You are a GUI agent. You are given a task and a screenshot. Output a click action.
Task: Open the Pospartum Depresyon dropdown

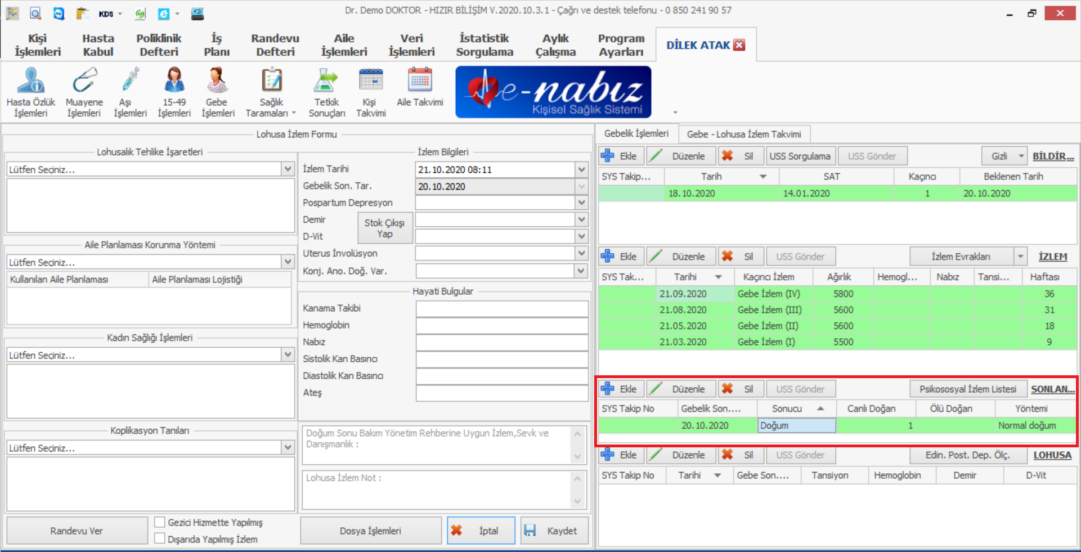581,203
